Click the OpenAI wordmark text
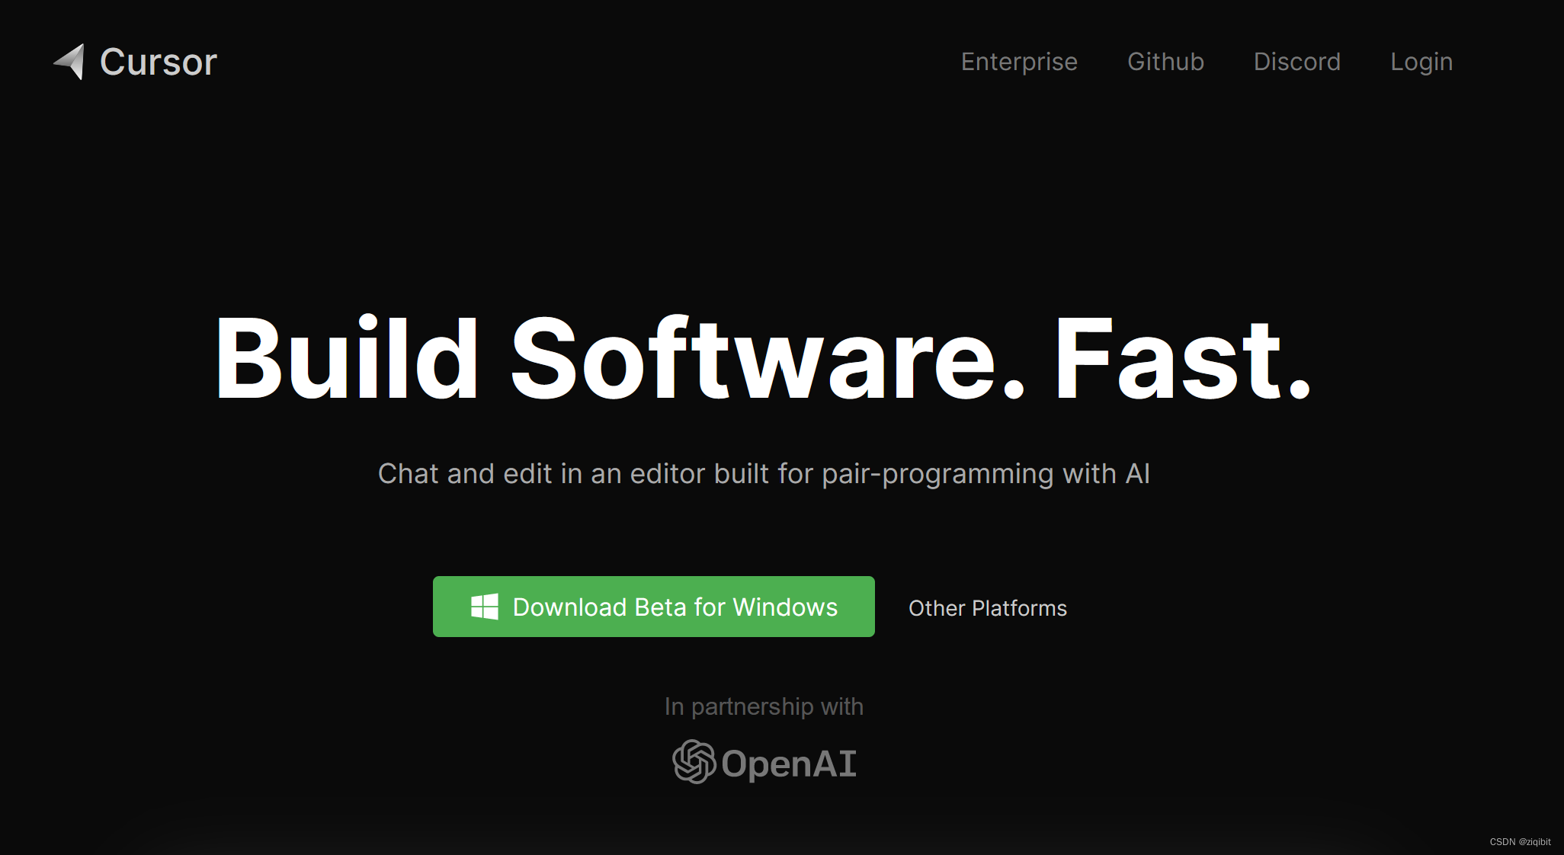1564x855 pixels. point(789,764)
